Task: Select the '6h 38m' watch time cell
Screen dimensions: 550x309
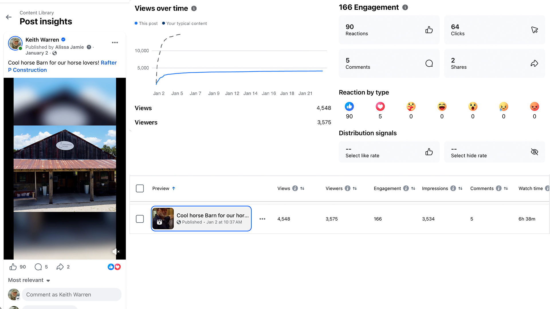Action: point(527,219)
